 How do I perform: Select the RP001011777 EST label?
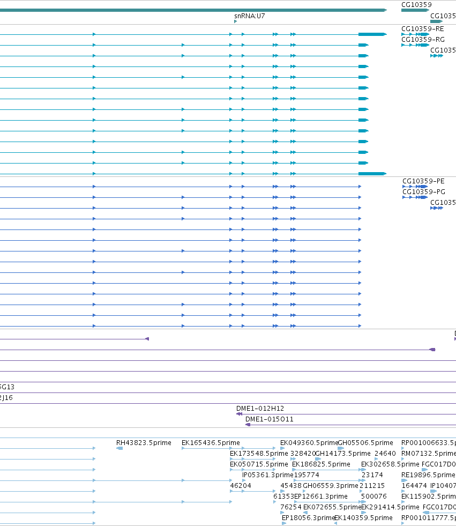point(429,518)
